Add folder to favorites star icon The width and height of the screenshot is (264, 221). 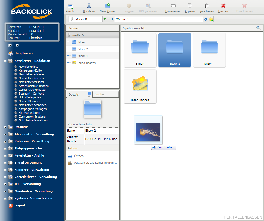(211, 19)
